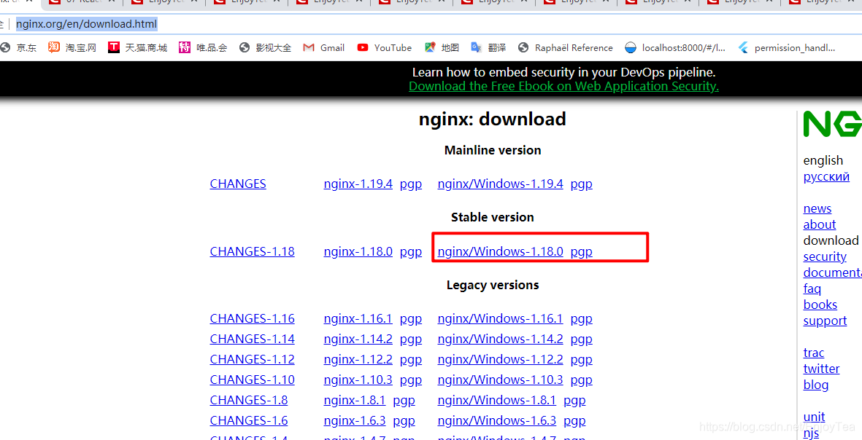Open the 唯品会 bookmark
The height and width of the screenshot is (440, 862).
pyautogui.click(x=203, y=48)
